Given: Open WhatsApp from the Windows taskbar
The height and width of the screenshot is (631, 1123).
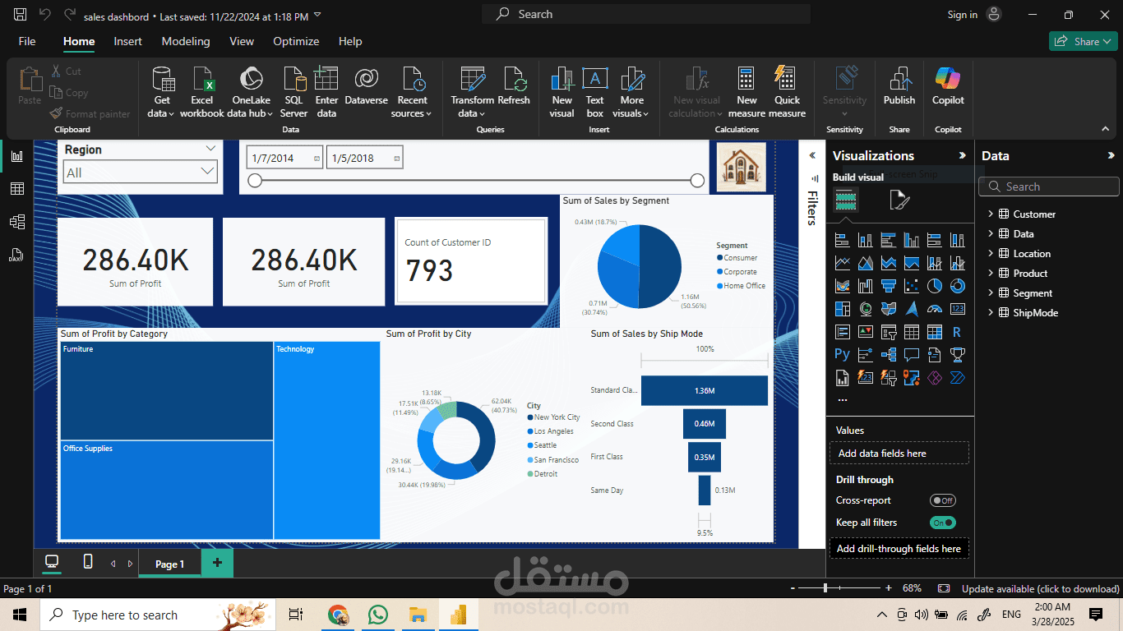Looking at the screenshot, I should 377,615.
